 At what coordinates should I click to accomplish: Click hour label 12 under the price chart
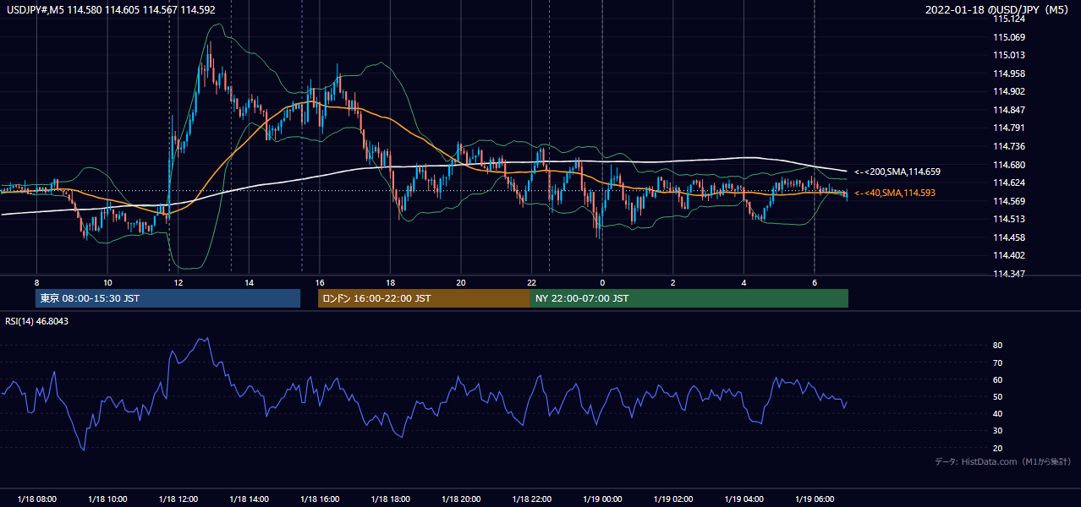point(178,282)
